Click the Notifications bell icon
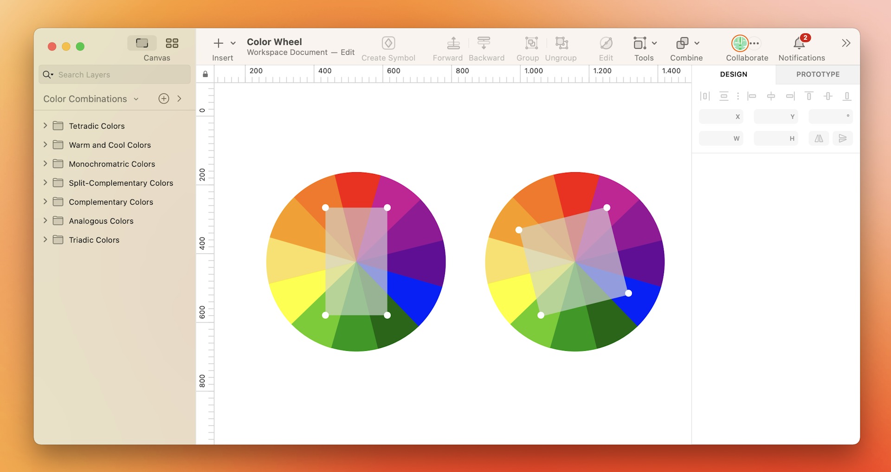 (799, 43)
